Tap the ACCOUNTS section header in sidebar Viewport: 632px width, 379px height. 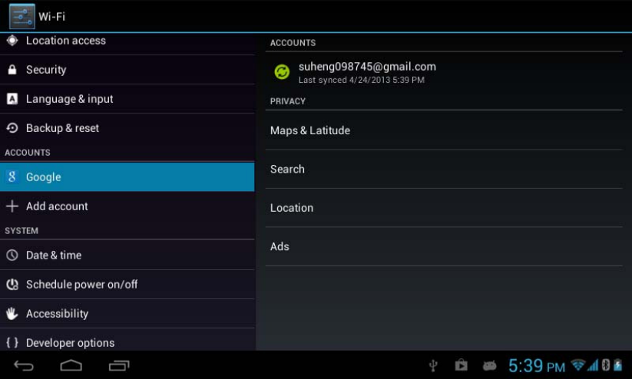pyautogui.click(x=28, y=153)
